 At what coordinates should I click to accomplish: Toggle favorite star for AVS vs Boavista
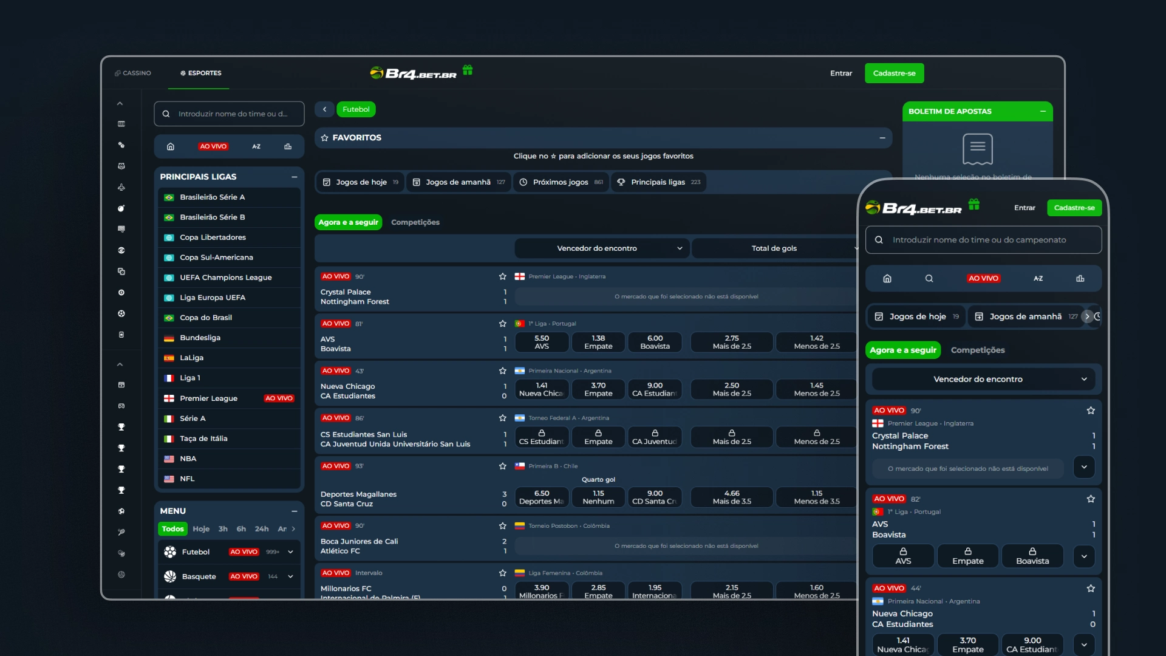pos(502,324)
